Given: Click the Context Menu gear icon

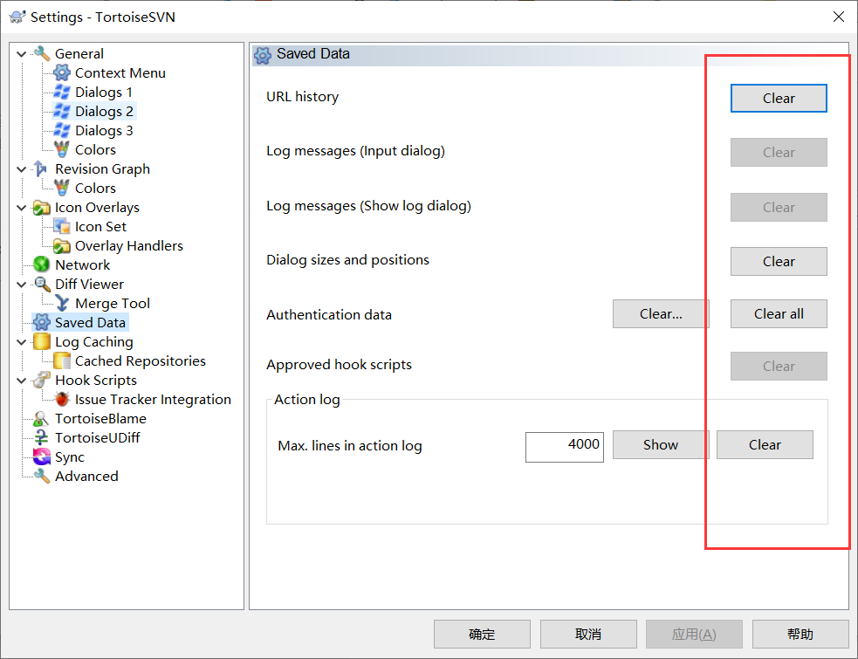Looking at the screenshot, I should pyautogui.click(x=62, y=72).
